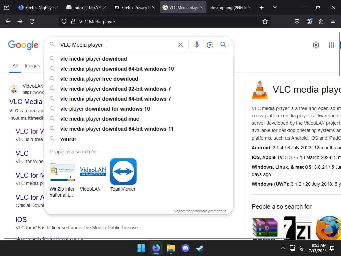Viewport: 341px width, 256px height.
Task: Open the Extensions puzzle icon
Action: click(321, 22)
